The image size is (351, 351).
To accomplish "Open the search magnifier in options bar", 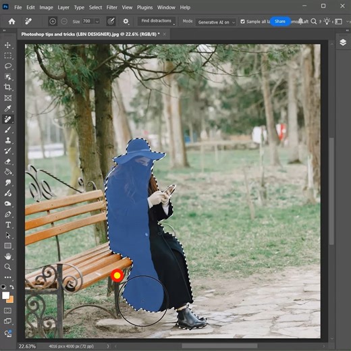I will (x=313, y=22).
